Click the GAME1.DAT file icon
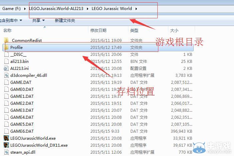Image resolution: width=234 pixels, height=156 pixels. [x=6, y=96]
